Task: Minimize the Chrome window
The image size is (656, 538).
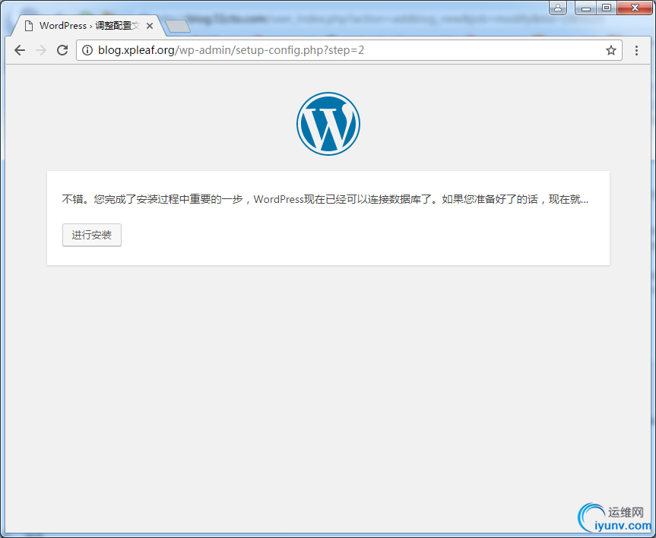Action: click(586, 8)
